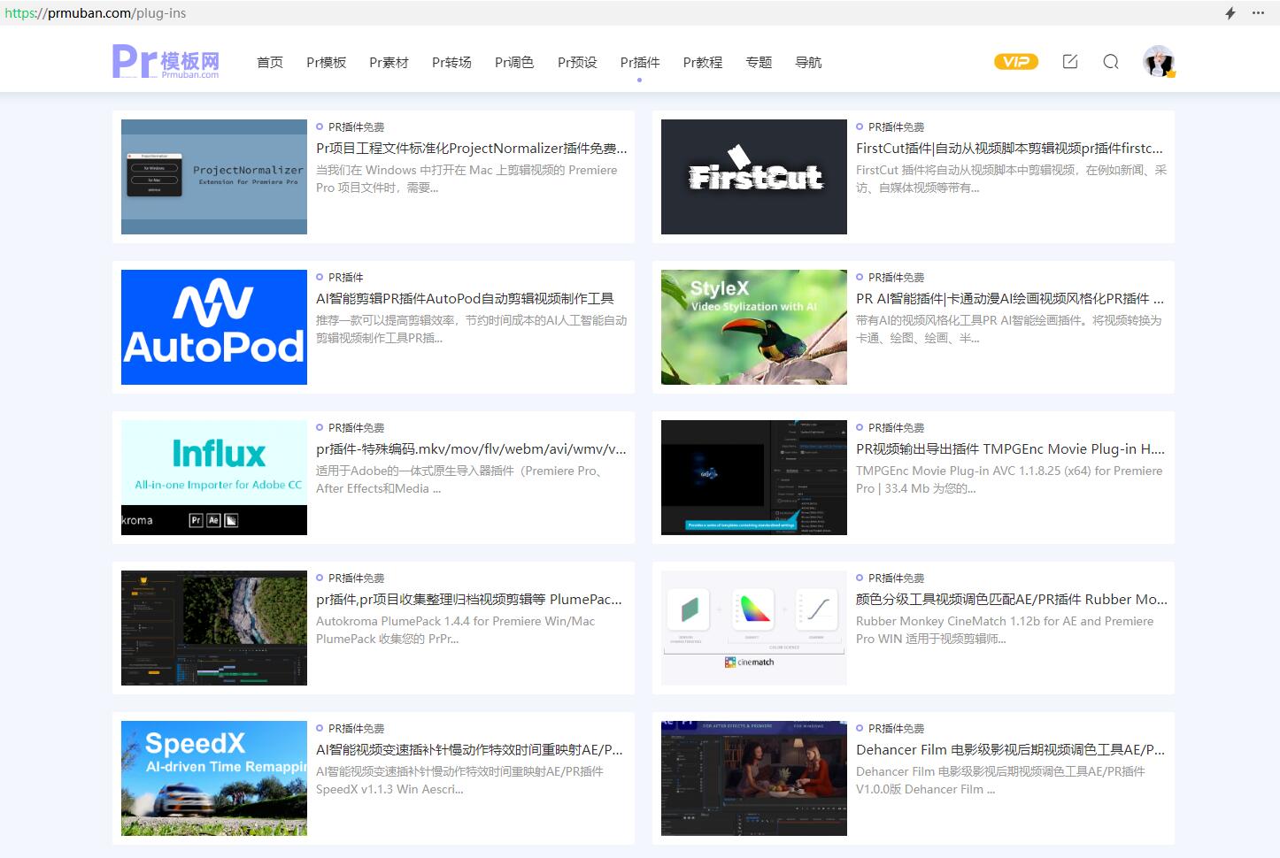The image size is (1280, 858).
Task: Open the user avatar profile
Action: click(x=1159, y=62)
